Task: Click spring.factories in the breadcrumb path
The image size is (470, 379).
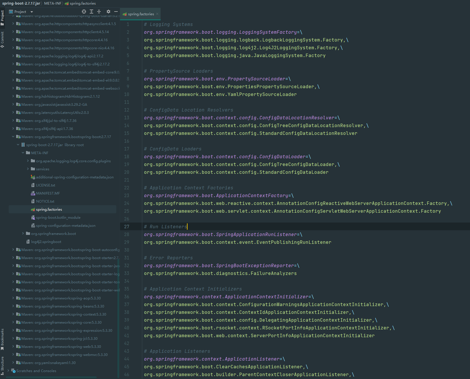Action: [80, 3]
